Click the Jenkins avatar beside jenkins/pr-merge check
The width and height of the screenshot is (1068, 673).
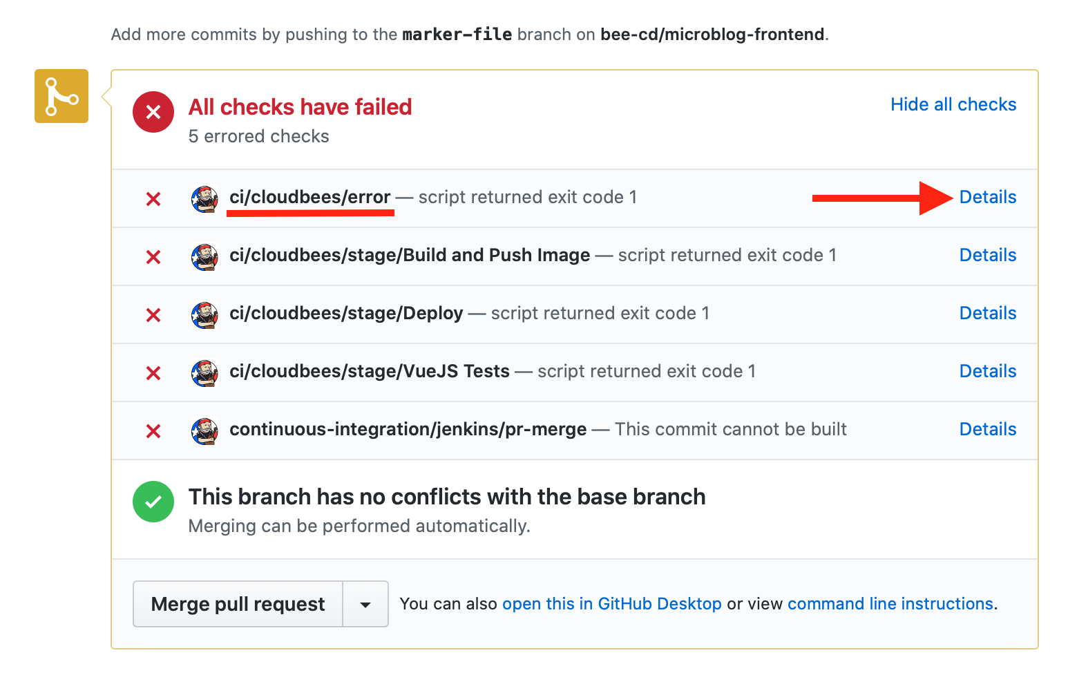(204, 431)
